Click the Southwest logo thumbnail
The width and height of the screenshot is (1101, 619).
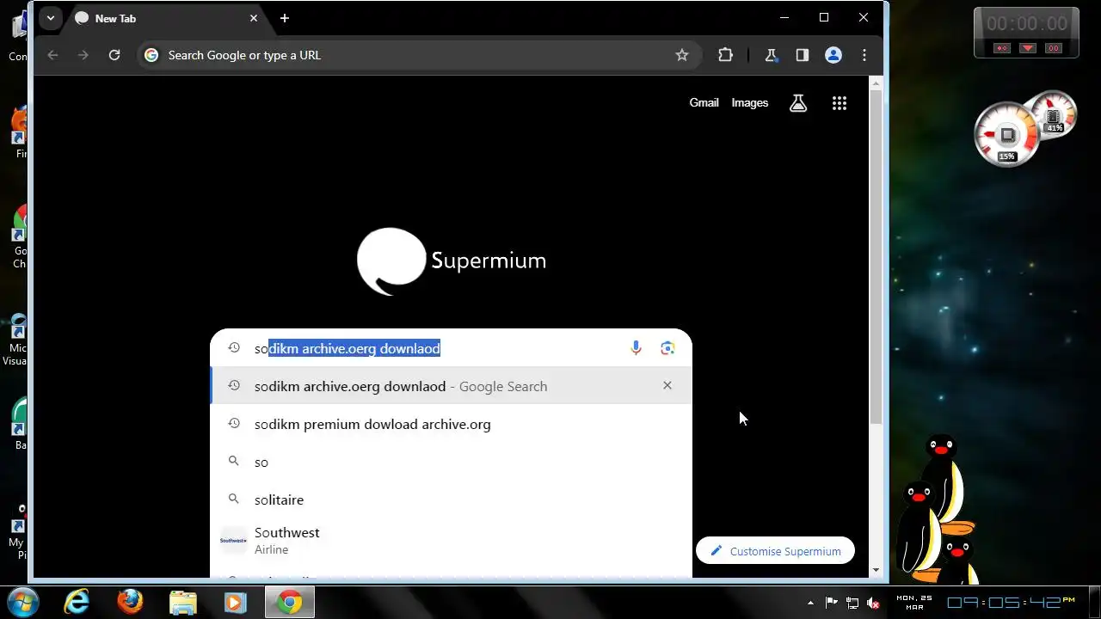click(x=233, y=541)
